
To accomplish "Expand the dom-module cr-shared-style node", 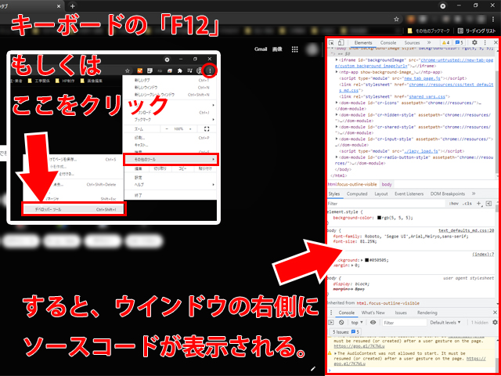I will click(337, 127).
